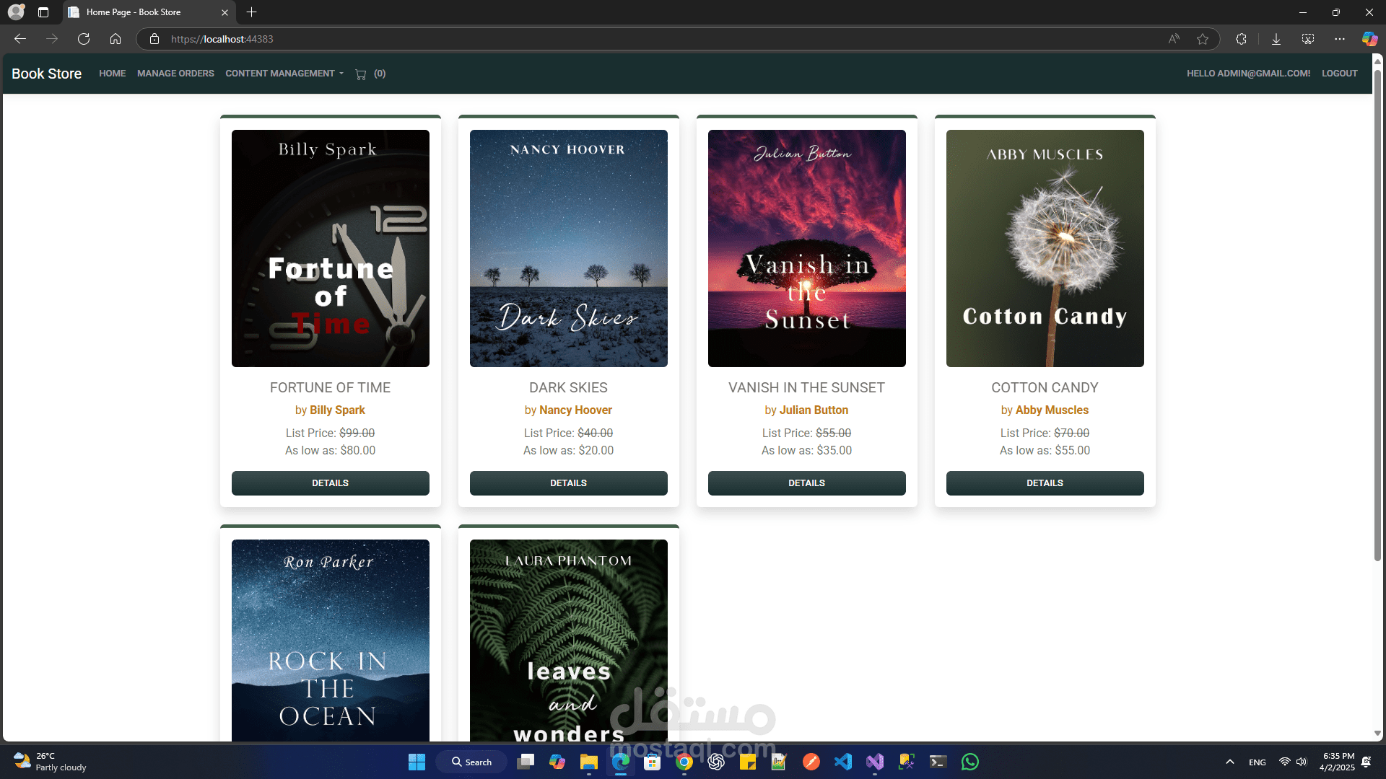Switch the ENG input language indicator
This screenshot has height=779, width=1386.
[1258, 762]
